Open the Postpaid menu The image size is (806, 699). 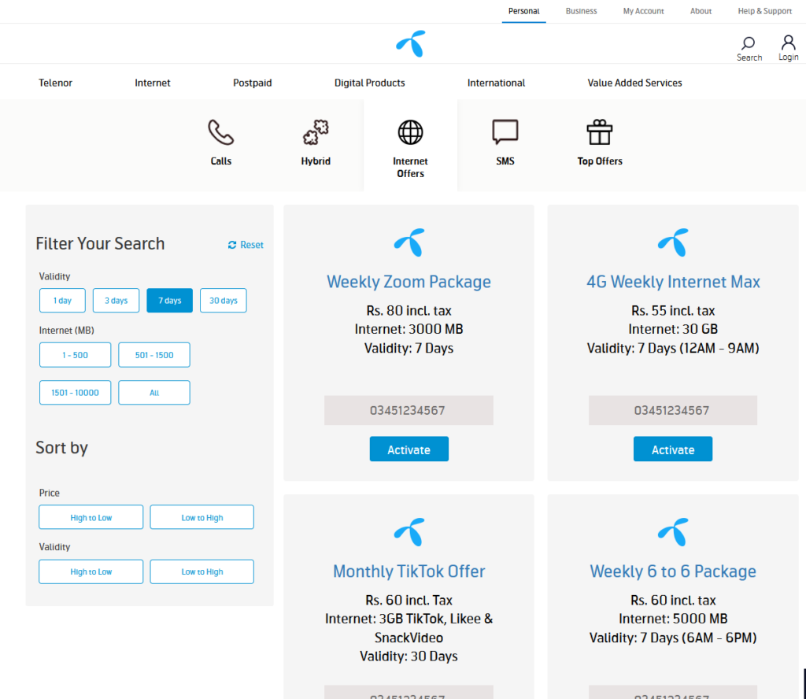(253, 83)
